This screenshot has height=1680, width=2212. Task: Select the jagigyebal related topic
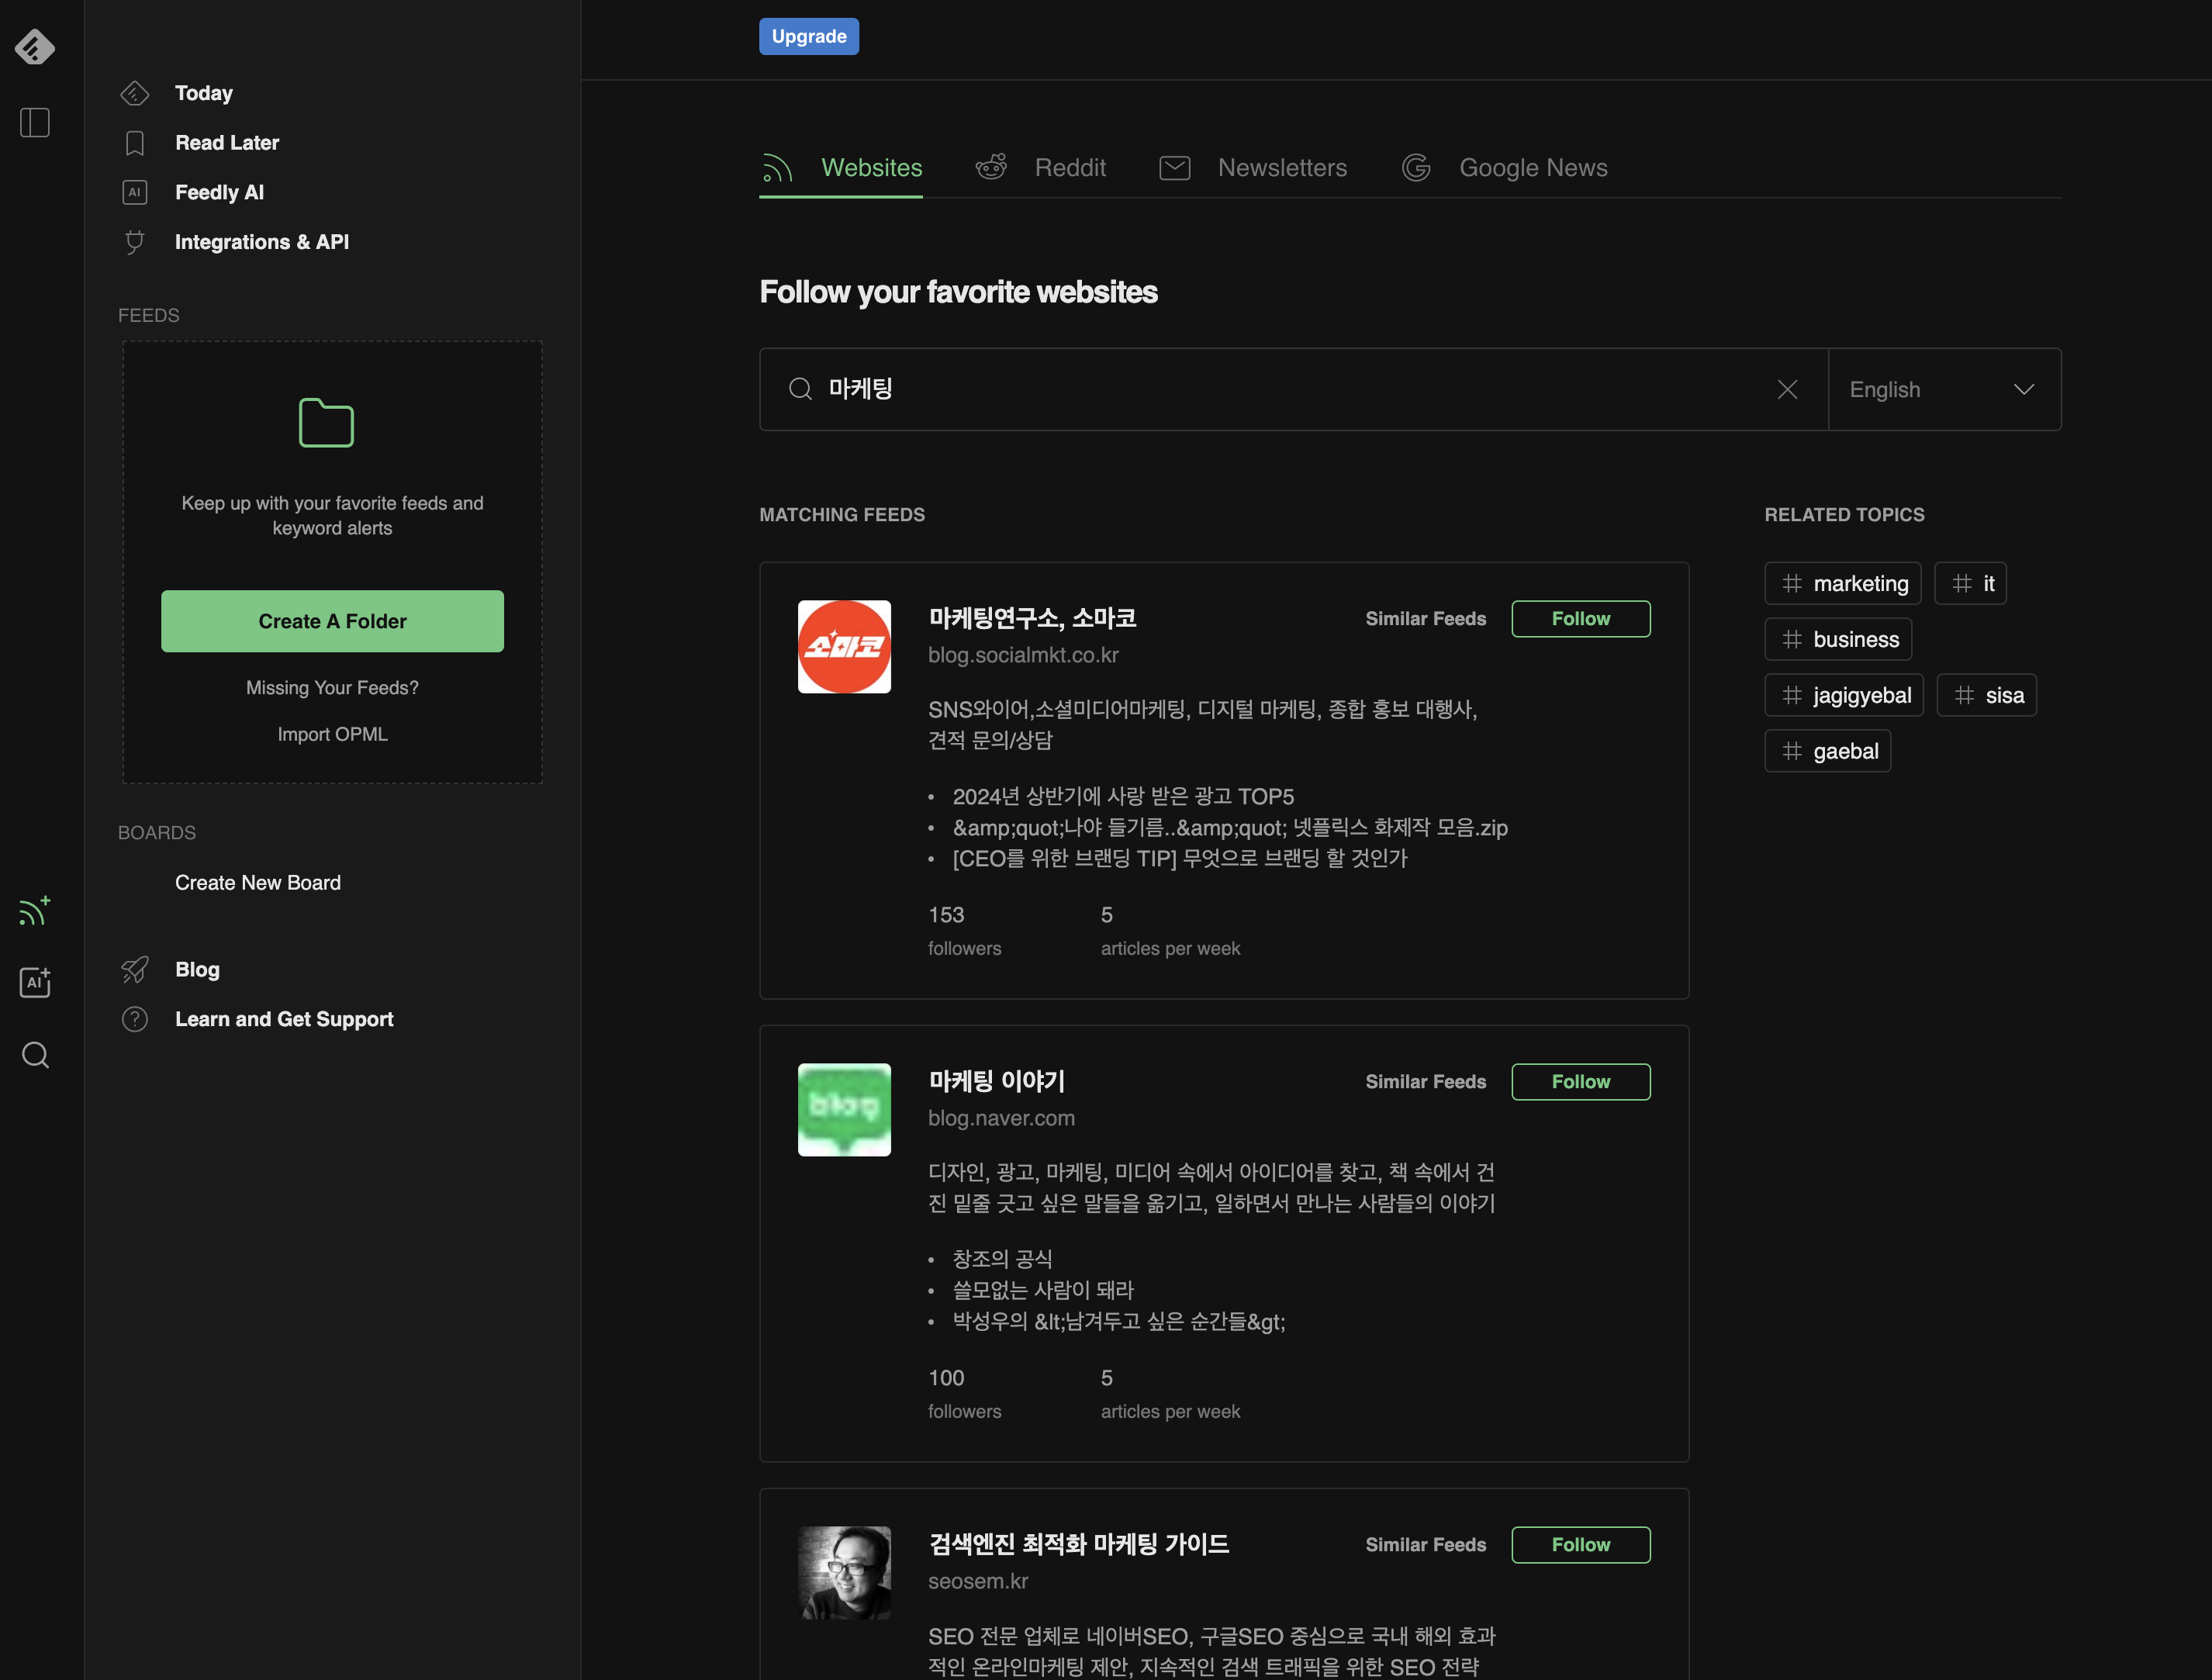pyautogui.click(x=1845, y=695)
